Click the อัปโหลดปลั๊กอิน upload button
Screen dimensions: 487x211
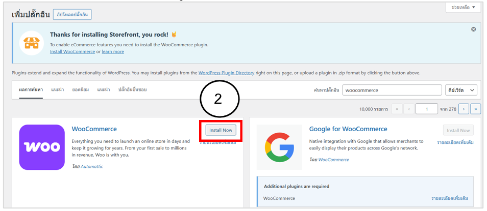tap(72, 14)
